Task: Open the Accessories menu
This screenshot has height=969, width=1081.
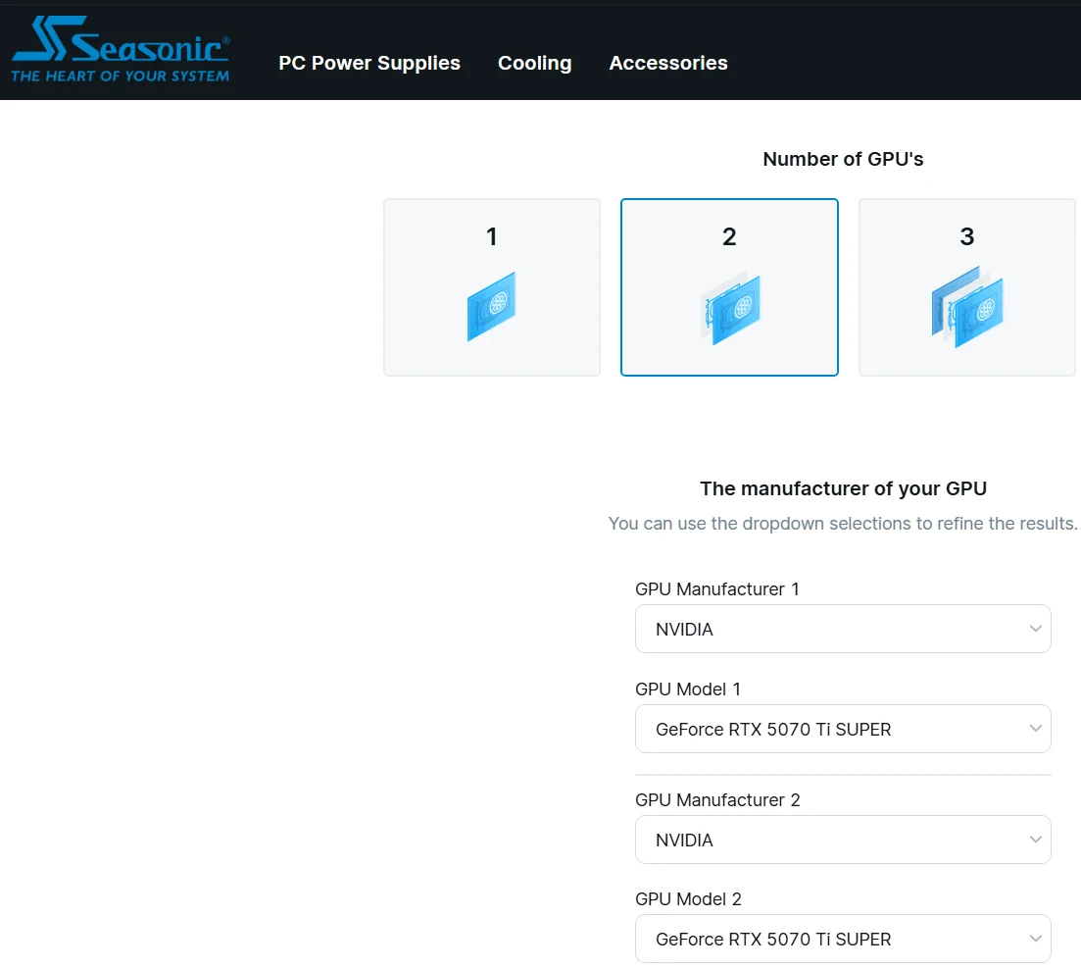Action: [668, 63]
